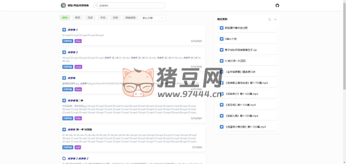Click the search box containing 庆余年2
This screenshot has width=346, height=164.
pos(130,5)
